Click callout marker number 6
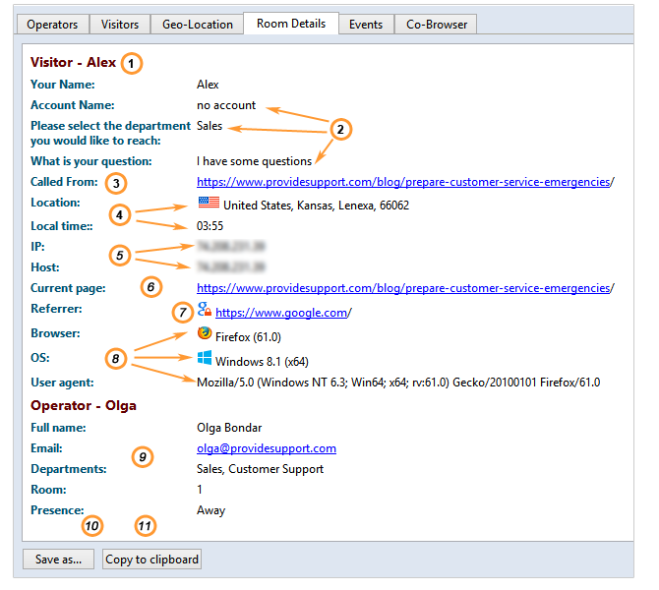659x590 pixels. coord(150,288)
